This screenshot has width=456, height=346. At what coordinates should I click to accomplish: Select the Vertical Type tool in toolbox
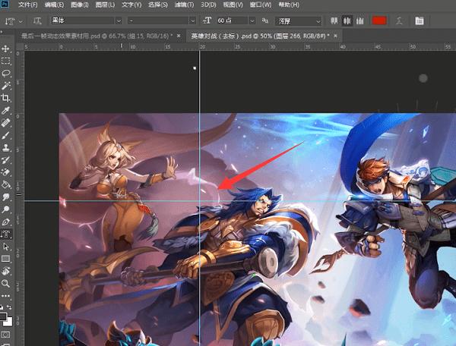pyautogui.click(x=5, y=234)
